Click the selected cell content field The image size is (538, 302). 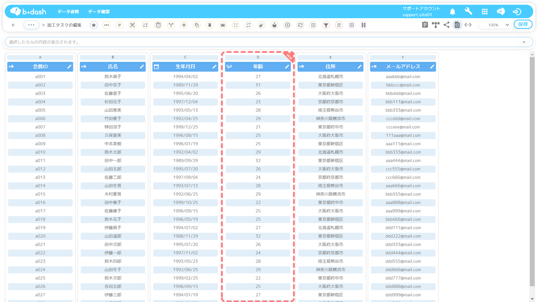pyautogui.click(x=269, y=42)
